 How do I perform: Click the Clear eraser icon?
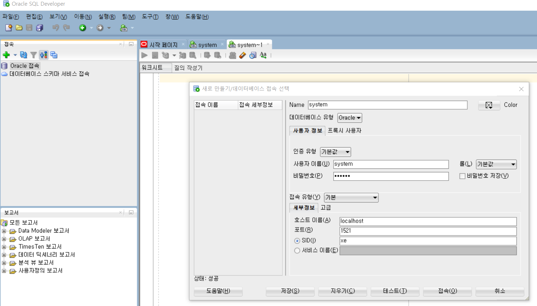242,55
